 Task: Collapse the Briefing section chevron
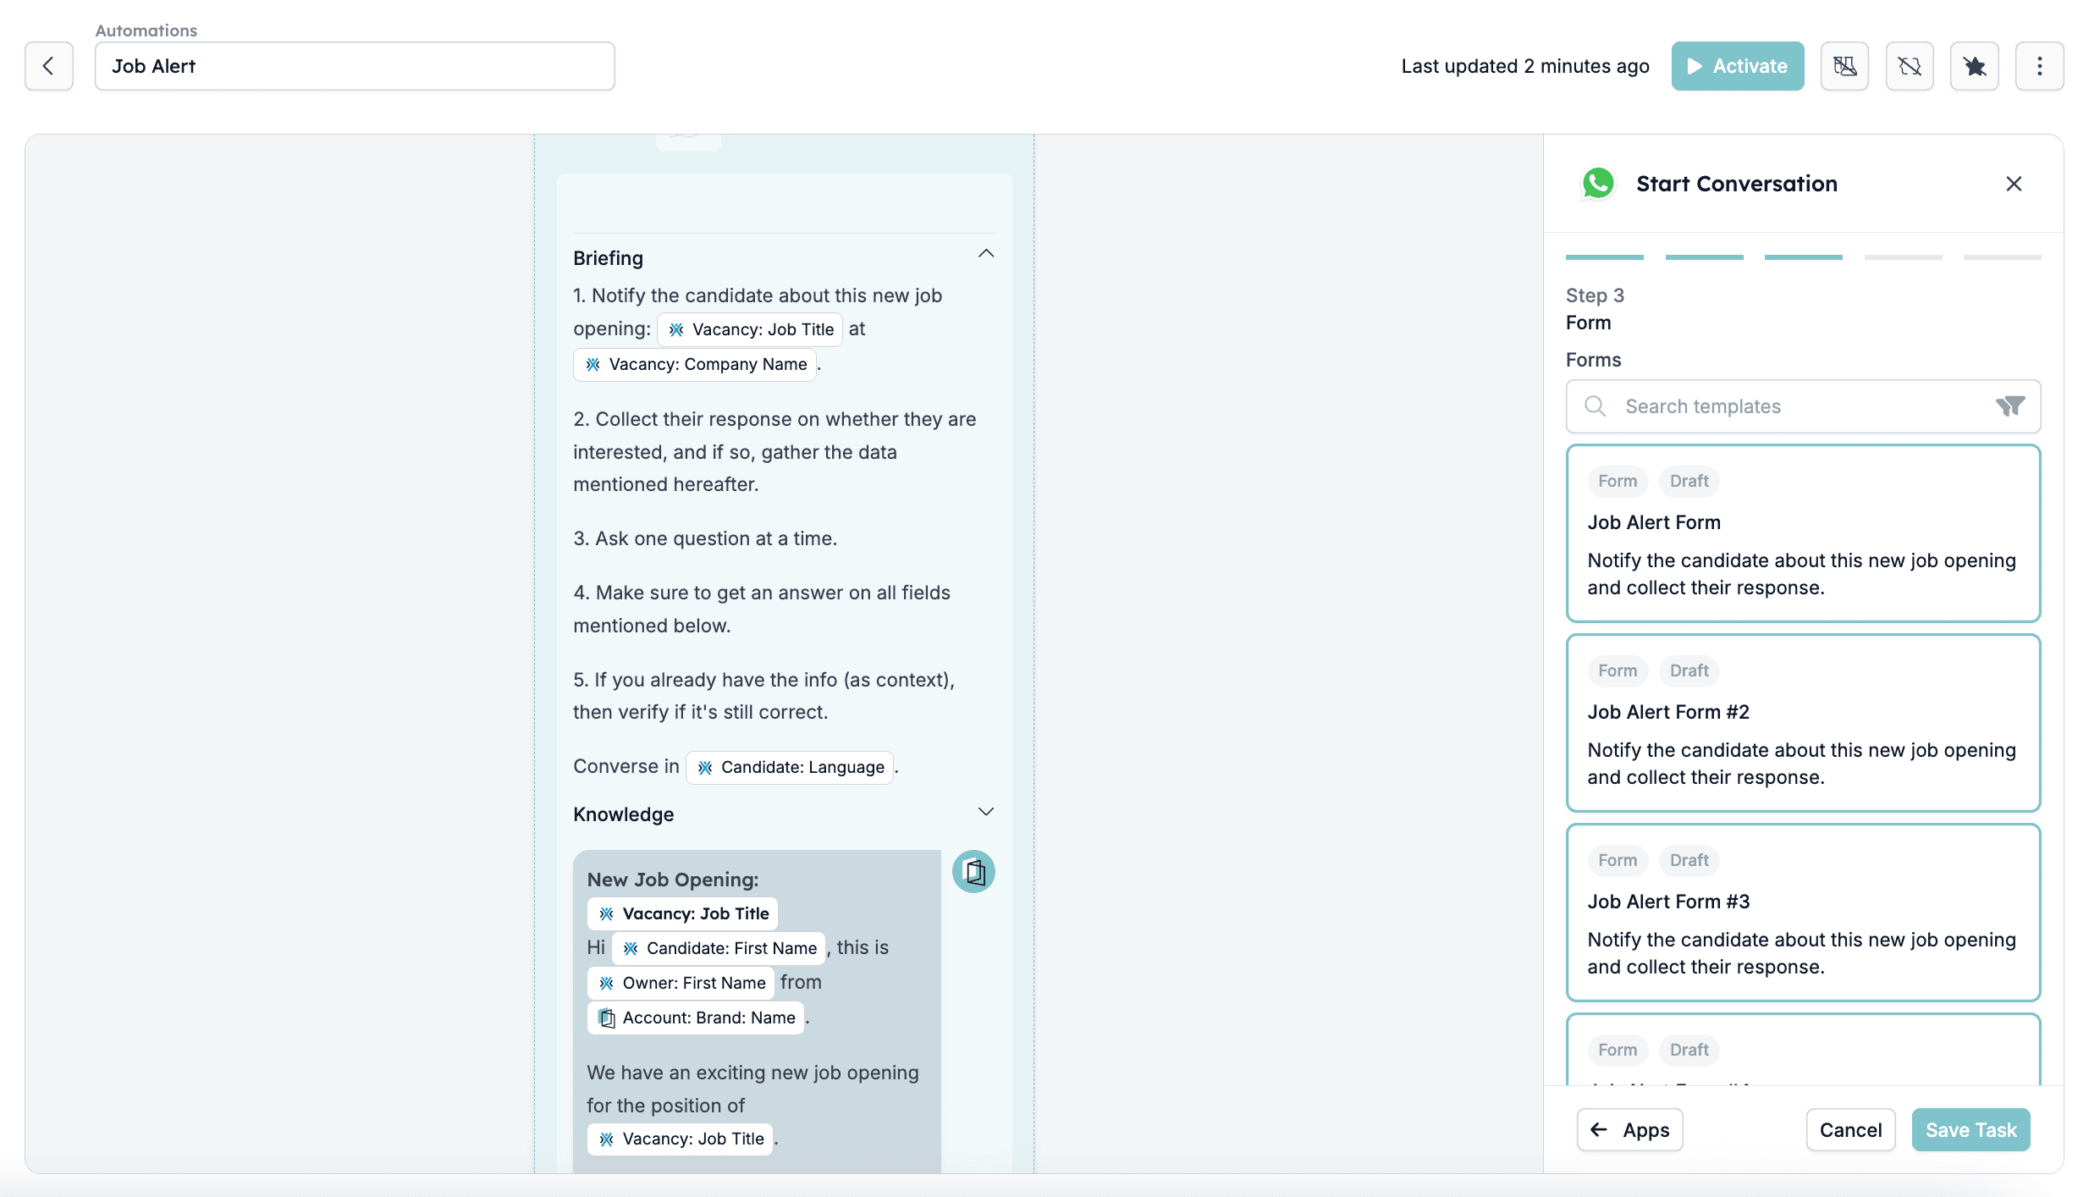click(986, 254)
